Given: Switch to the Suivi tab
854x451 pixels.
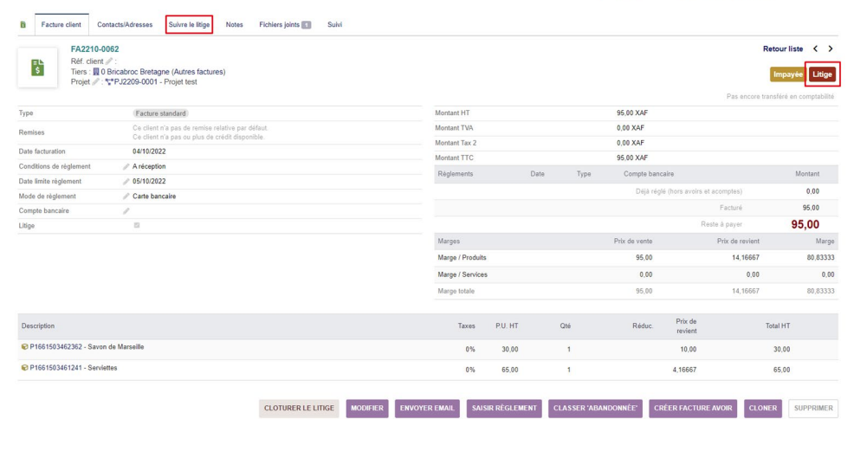Looking at the screenshot, I should (x=334, y=24).
